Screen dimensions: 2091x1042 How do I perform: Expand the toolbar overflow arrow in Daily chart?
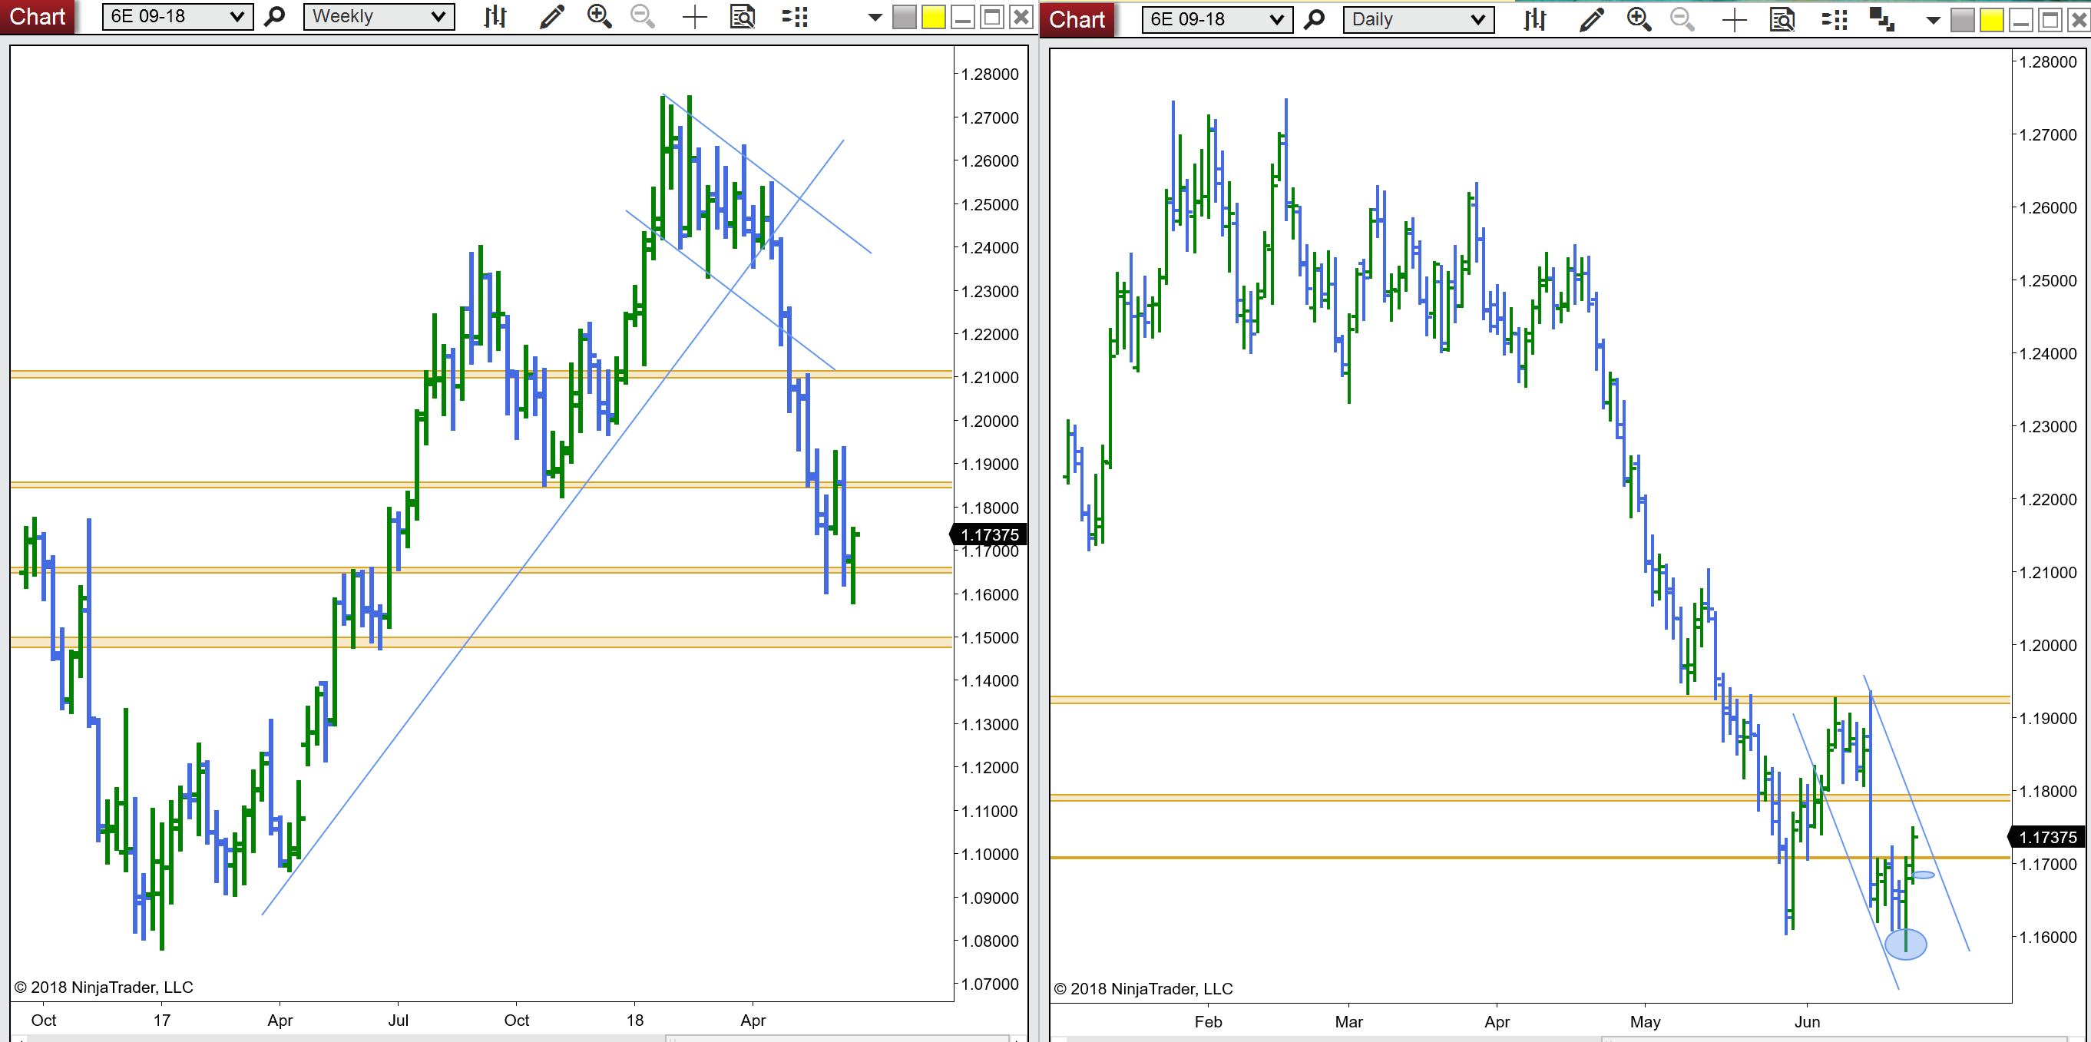click(1934, 21)
